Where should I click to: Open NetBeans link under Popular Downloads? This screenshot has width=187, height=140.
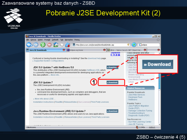(x=133, y=100)
